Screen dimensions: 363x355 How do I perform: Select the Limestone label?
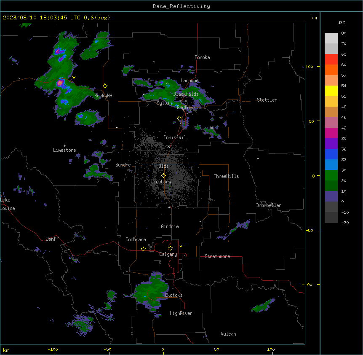click(64, 150)
